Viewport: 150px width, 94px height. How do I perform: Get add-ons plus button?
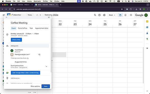(x=147, y=48)
